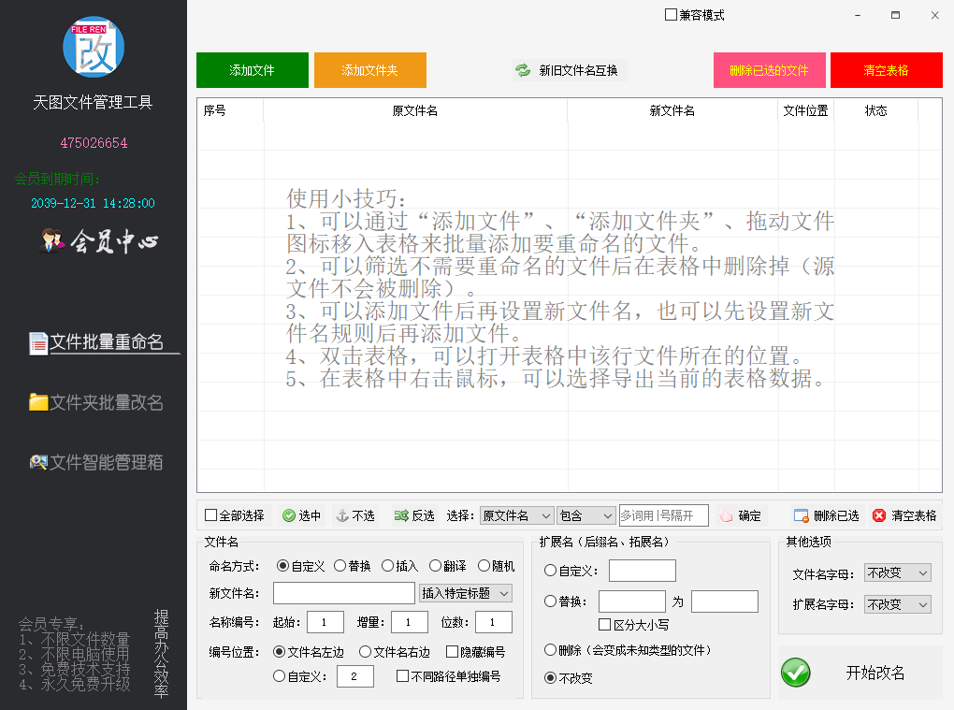Open the 包含 condition dropdown
Screen dimensions: 954x710
pyautogui.click(x=586, y=516)
